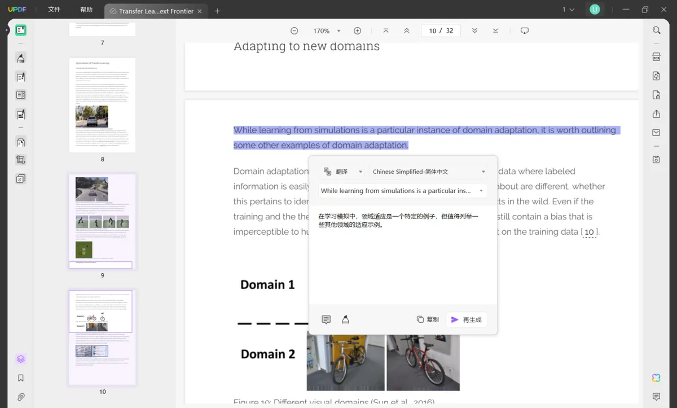
Task: Open the convert PDF icon in right sidebar
Action: pos(656,76)
